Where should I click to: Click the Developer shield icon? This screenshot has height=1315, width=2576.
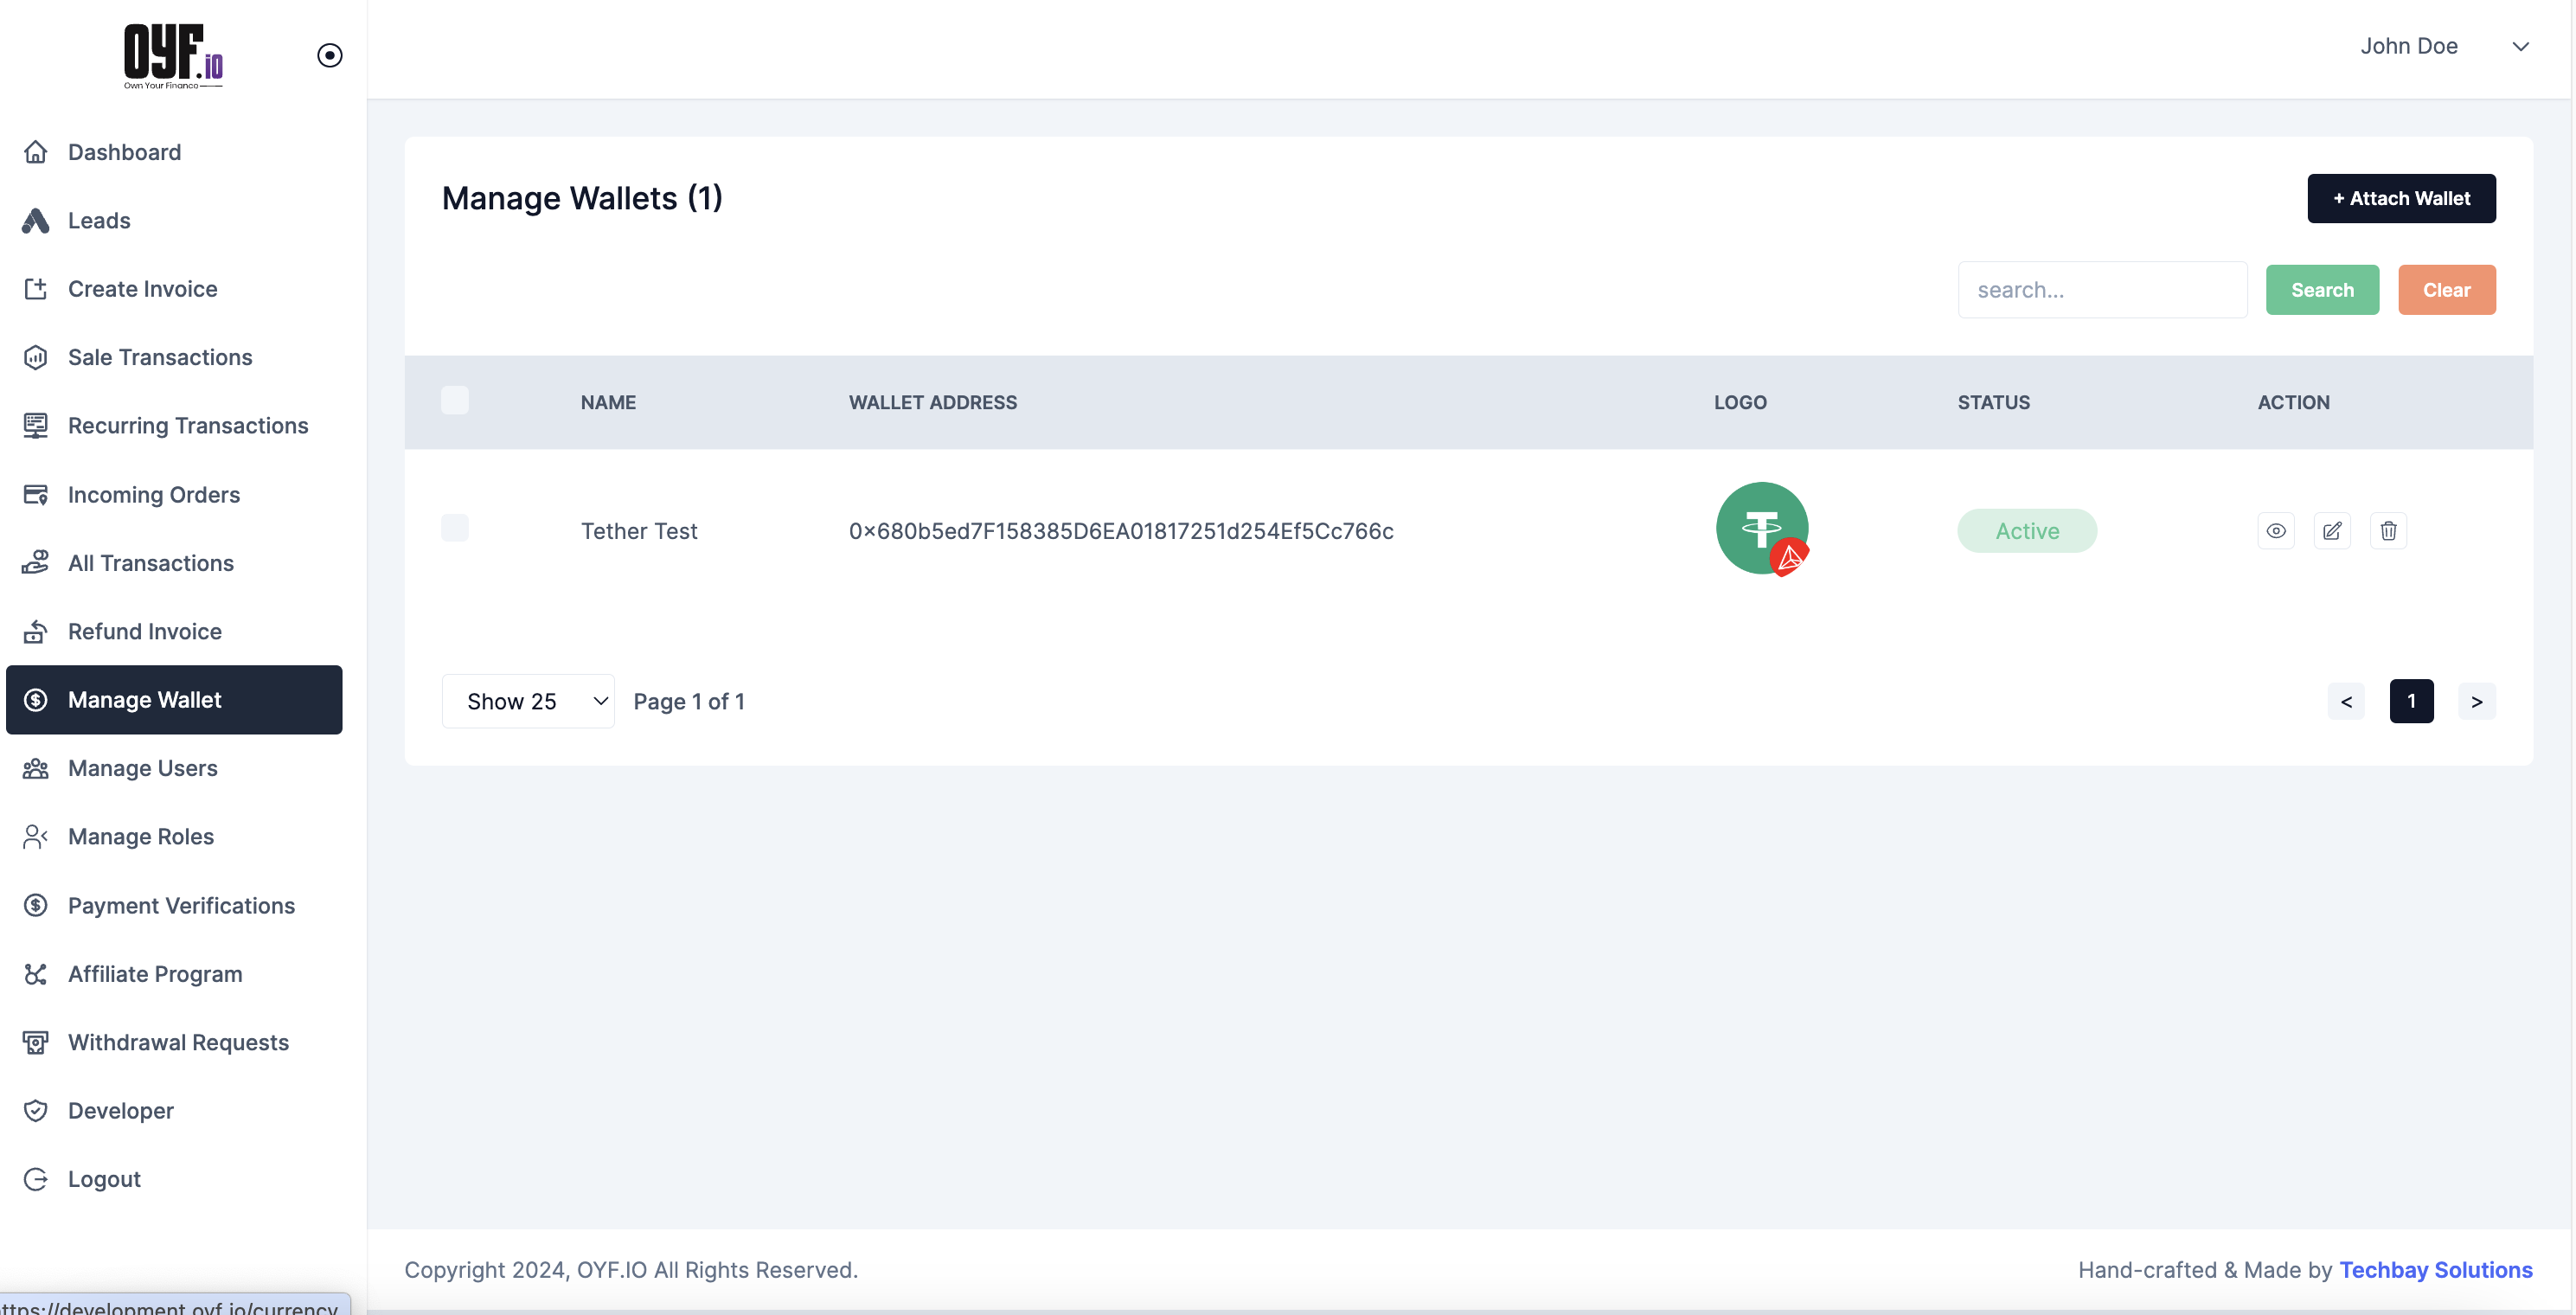pos(36,1110)
